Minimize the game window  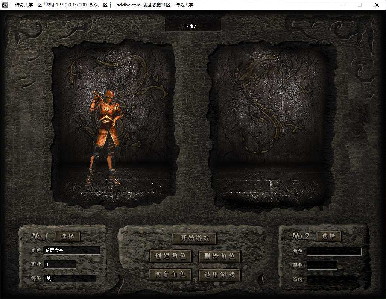pyautogui.click(x=343, y=5)
